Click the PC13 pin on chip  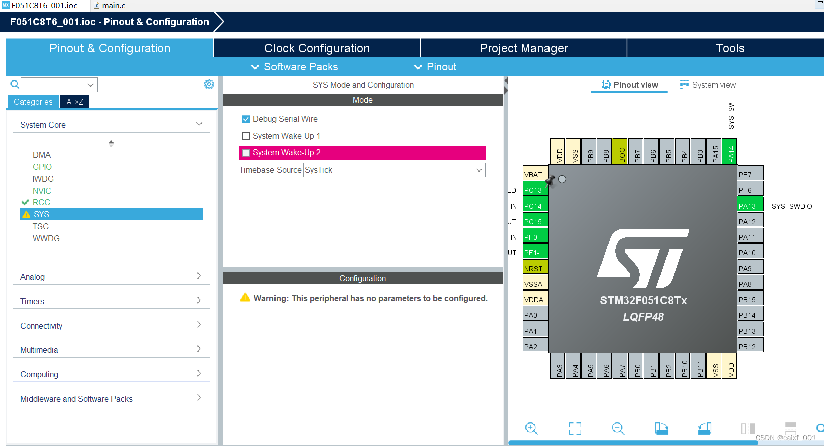536,190
